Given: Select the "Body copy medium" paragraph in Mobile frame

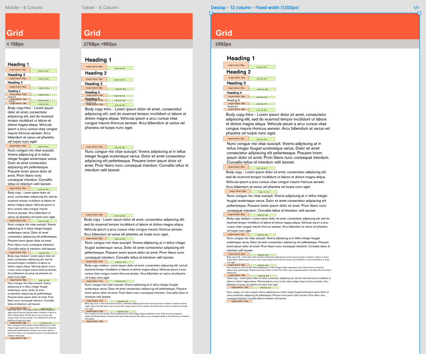Looking at the screenshot, I should point(32,266).
